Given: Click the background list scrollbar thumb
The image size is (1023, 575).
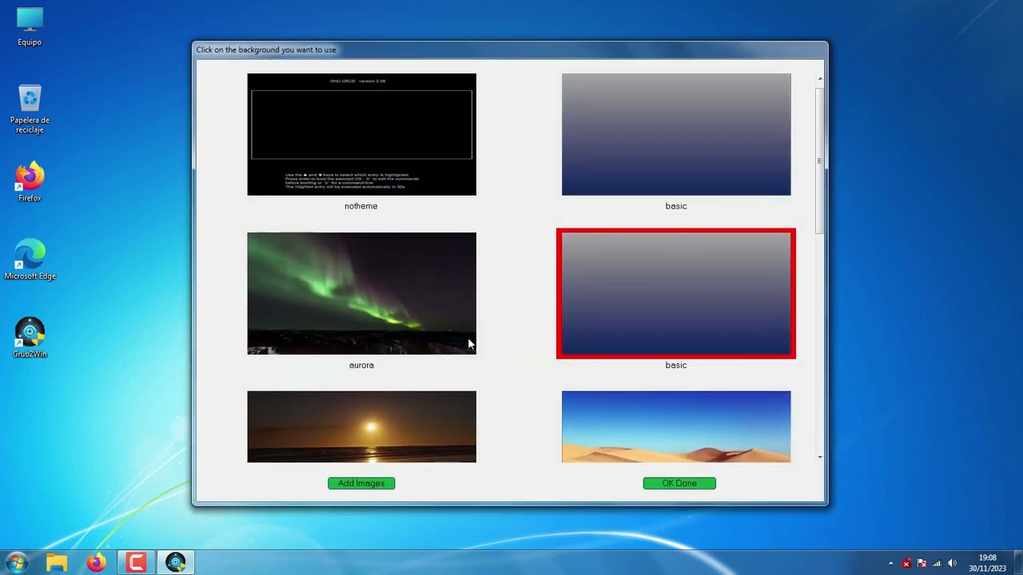Looking at the screenshot, I should [x=819, y=160].
